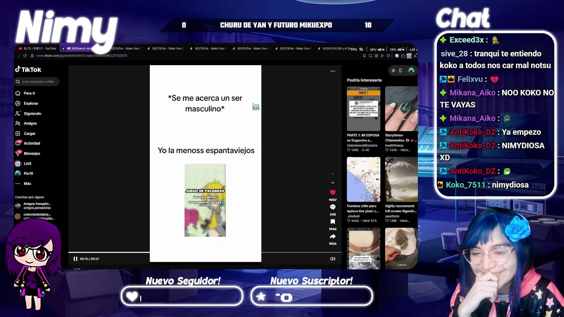Click the browser shield icon
564x317 pixels.
(376, 56)
